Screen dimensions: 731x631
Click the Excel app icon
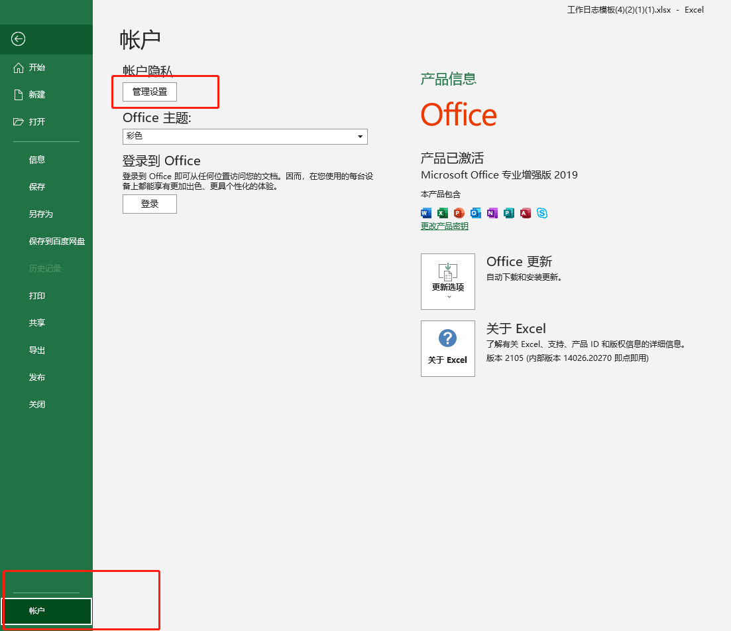click(443, 213)
